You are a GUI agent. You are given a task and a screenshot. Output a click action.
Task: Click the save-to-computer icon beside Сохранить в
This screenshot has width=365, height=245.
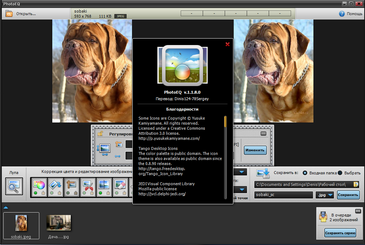tap(263, 173)
